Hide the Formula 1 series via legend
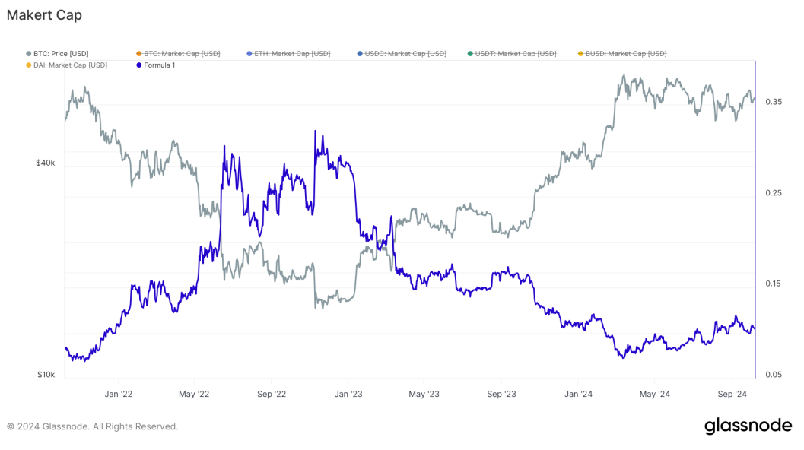 tap(160, 65)
